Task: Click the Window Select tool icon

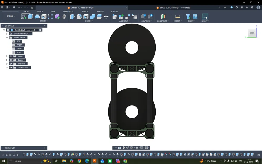Action: 205,17
